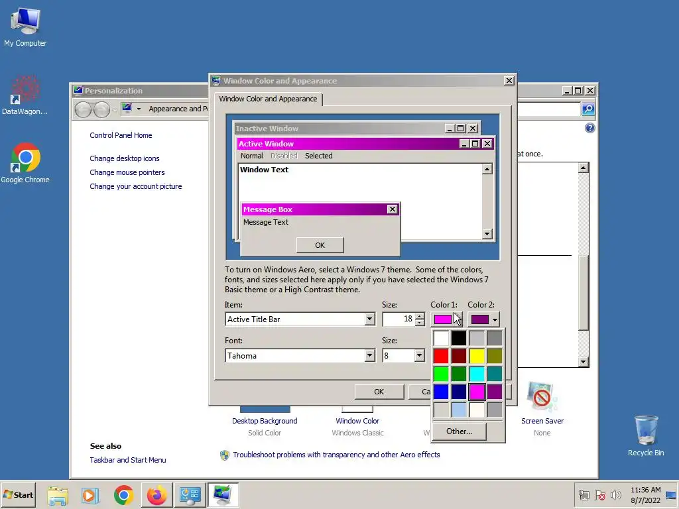Click Normal in the preview menu
679x509 pixels.
pyautogui.click(x=251, y=156)
